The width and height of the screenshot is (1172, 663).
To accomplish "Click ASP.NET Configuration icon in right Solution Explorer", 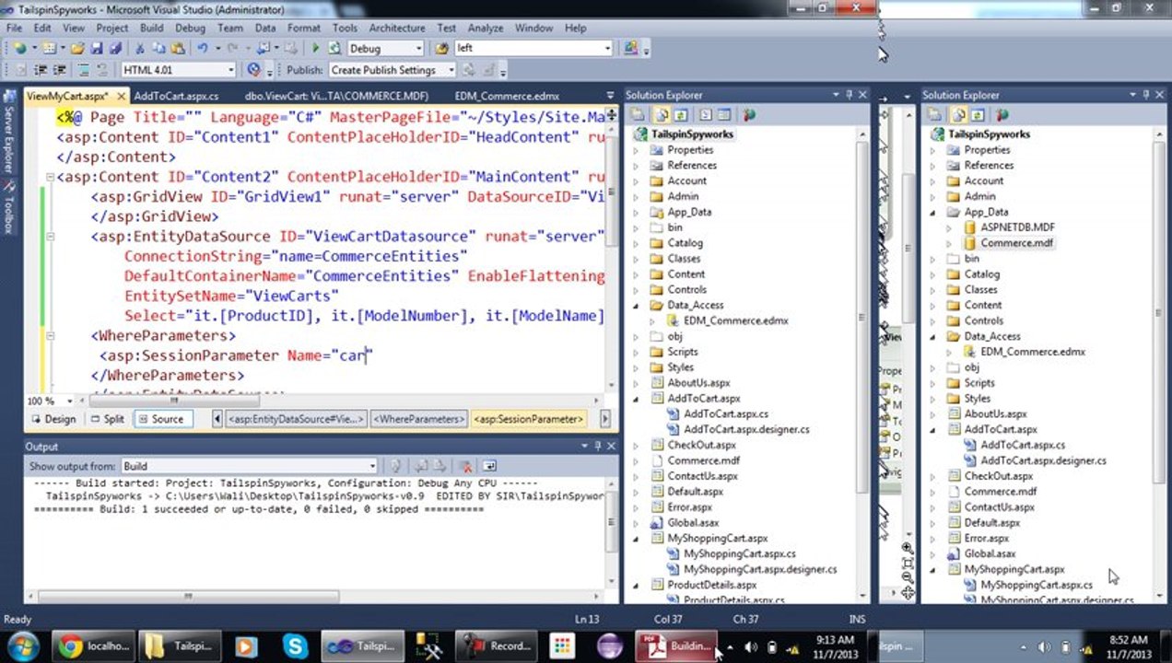I will pyautogui.click(x=1002, y=115).
